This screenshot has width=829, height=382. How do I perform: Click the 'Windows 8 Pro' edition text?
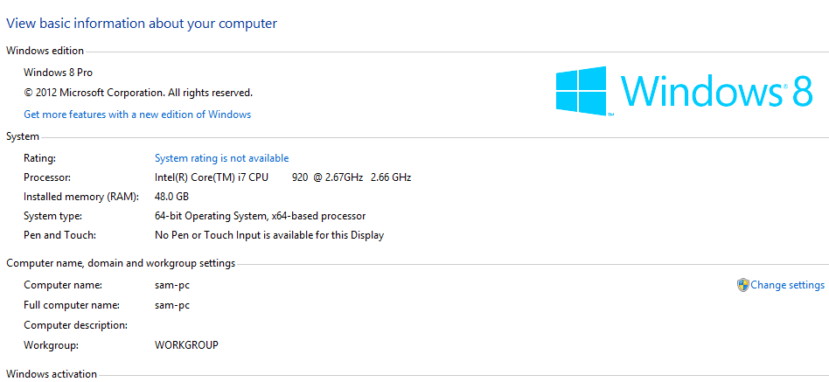coord(58,73)
